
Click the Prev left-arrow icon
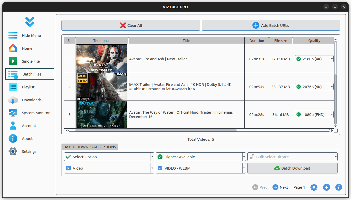click(255, 187)
